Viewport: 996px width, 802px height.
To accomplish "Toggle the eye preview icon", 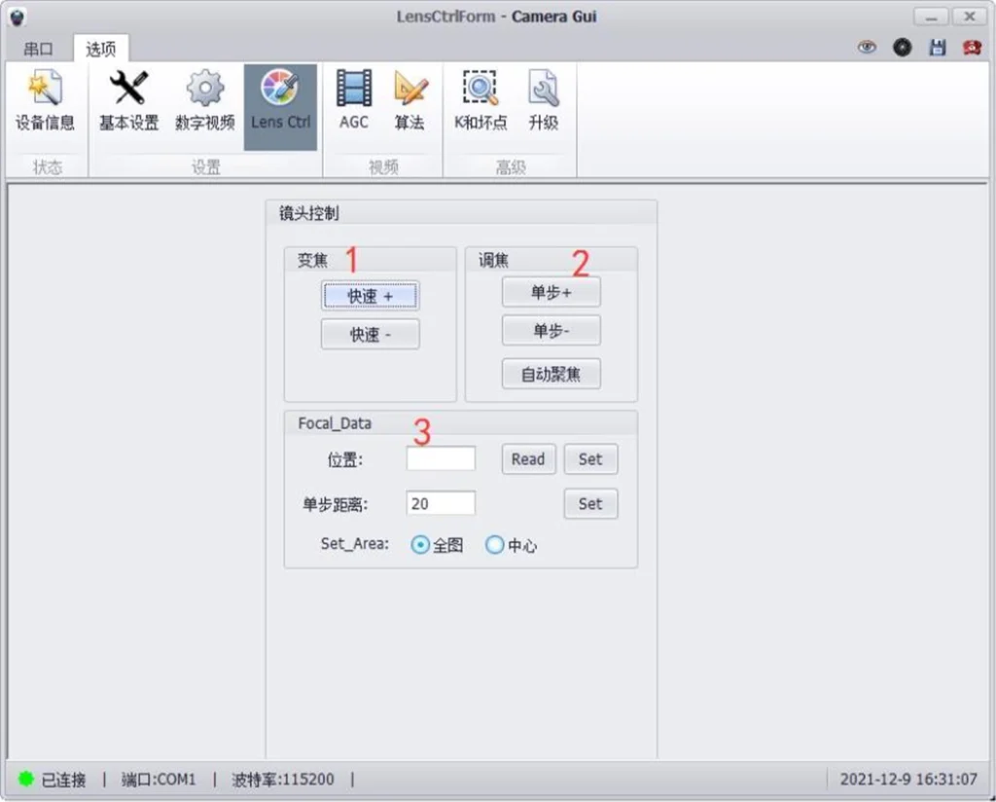I will point(867,47).
